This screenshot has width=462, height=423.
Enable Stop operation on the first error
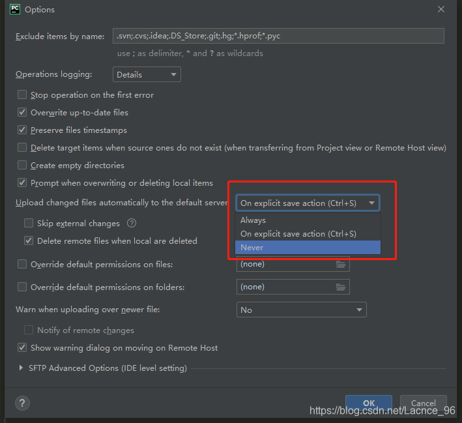coord(22,95)
